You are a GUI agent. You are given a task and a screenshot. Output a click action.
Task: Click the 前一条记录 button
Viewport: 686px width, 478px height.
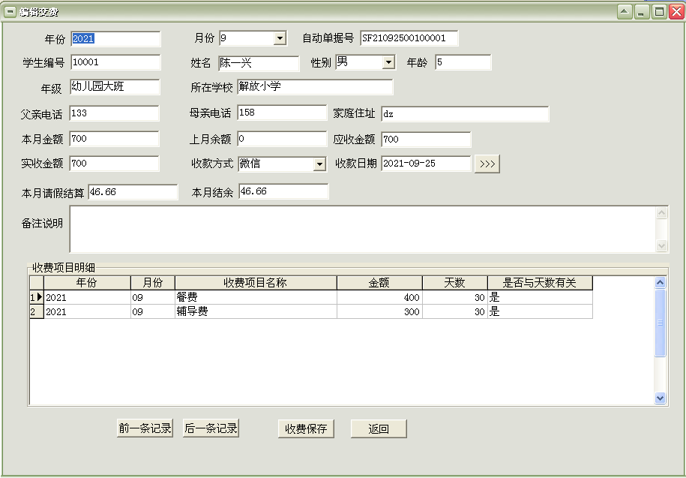point(145,428)
